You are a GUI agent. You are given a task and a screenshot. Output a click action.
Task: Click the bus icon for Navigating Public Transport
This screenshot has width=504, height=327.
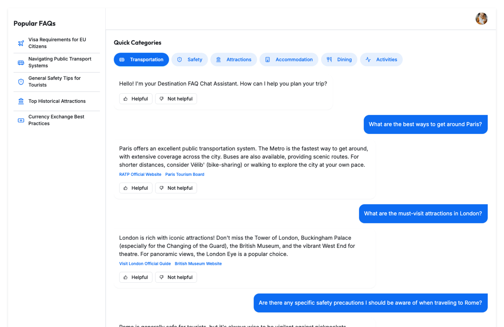pos(21,63)
